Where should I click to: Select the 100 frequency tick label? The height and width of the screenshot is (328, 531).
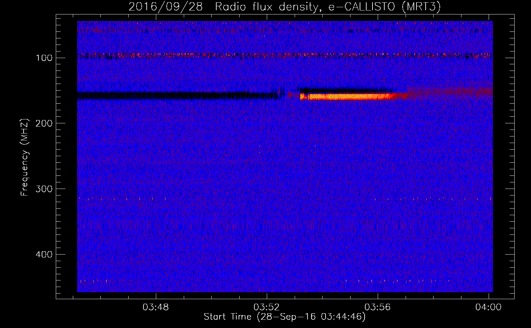point(44,58)
